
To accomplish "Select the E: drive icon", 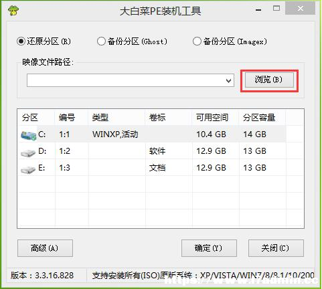I will 28,169.
